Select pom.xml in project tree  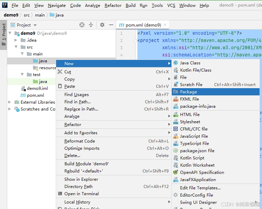coord(35,95)
